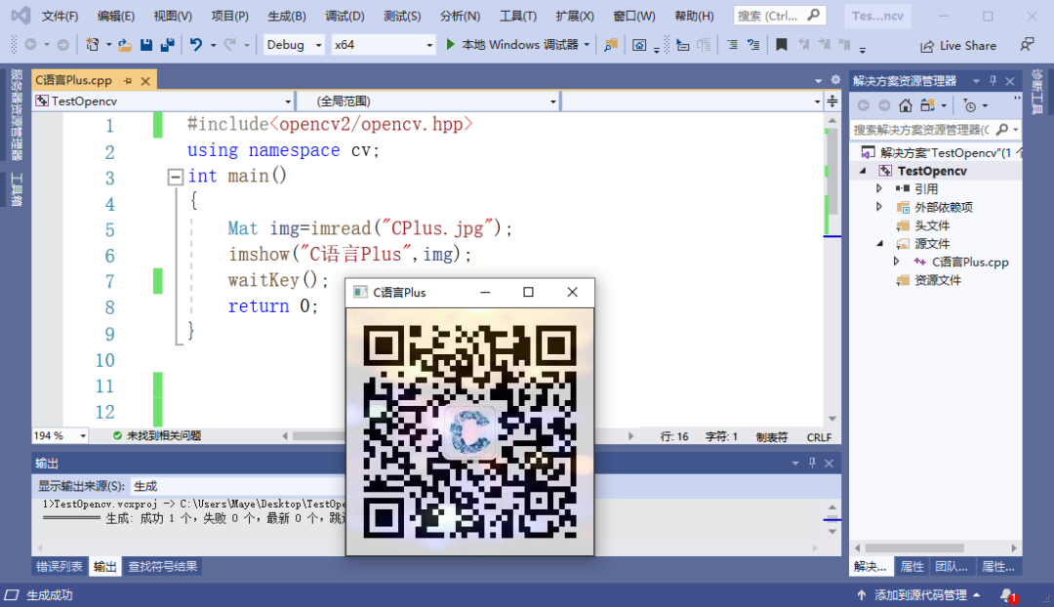The height and width of the screenshot is (607, 1054).
Task: Open the notifications bell icon
Action: click(x=1008, y=595)
